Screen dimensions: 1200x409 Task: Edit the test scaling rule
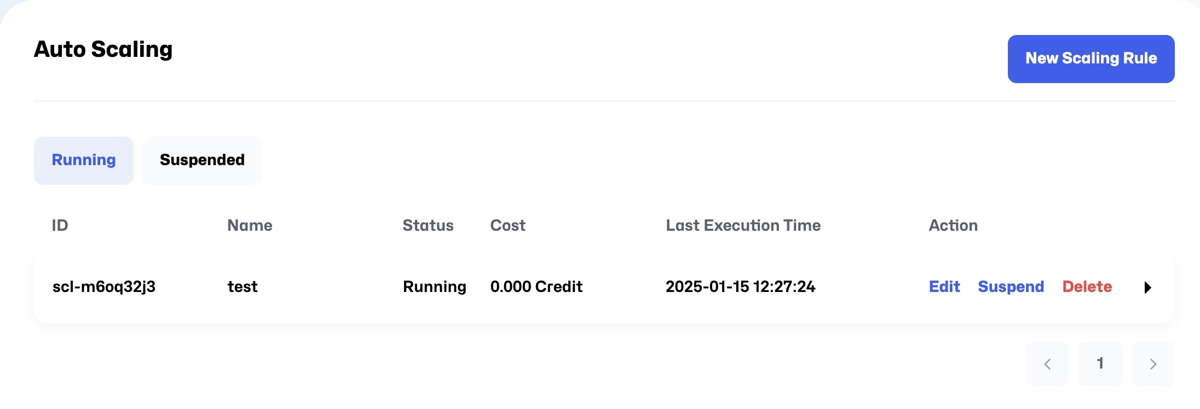[x=944, y=287]
